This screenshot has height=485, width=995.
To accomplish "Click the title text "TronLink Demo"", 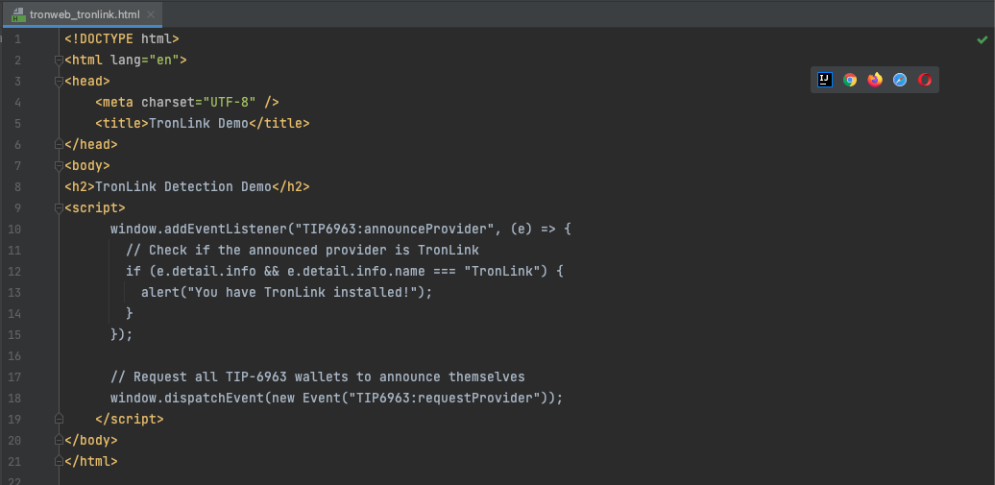I will (198, 123).
